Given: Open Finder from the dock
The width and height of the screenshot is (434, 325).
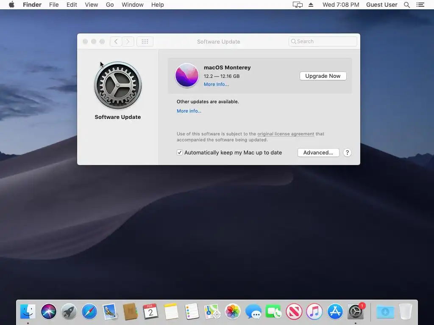Looking at the screenshot, I should [x=28, y=311].
